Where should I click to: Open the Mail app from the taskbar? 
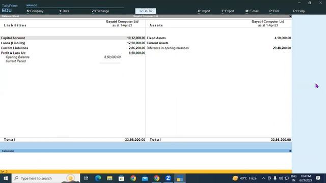point(145,178)
